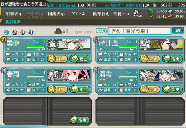Open the アイテム屋 item shop icon
This screenshot has width=186, height=128.
click(137, 14)
